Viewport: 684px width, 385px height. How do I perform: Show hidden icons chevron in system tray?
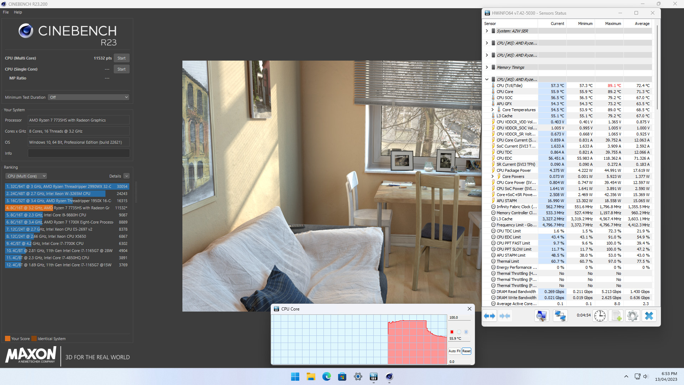coord(626,376)
